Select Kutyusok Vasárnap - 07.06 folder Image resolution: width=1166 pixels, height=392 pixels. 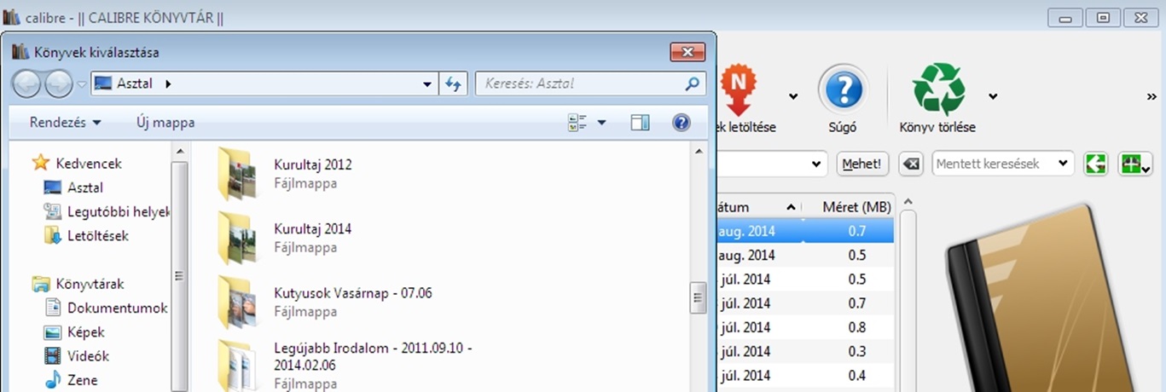coord(353,302)
